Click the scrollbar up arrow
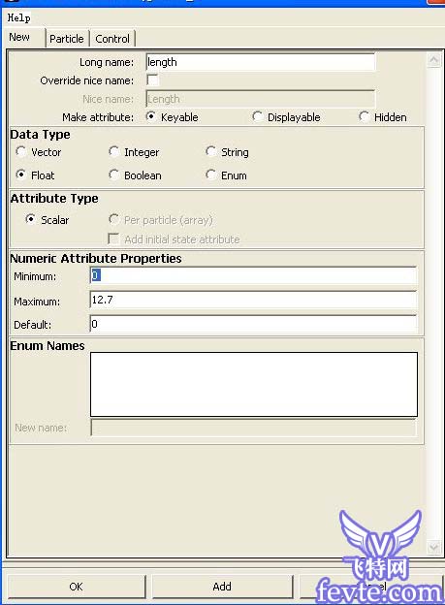 click(x=433, y=60)
